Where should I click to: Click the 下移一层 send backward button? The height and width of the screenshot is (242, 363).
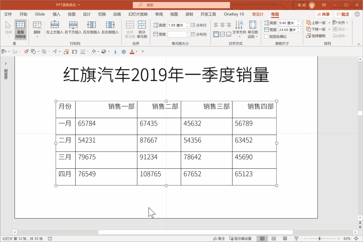tap(316, 29)
